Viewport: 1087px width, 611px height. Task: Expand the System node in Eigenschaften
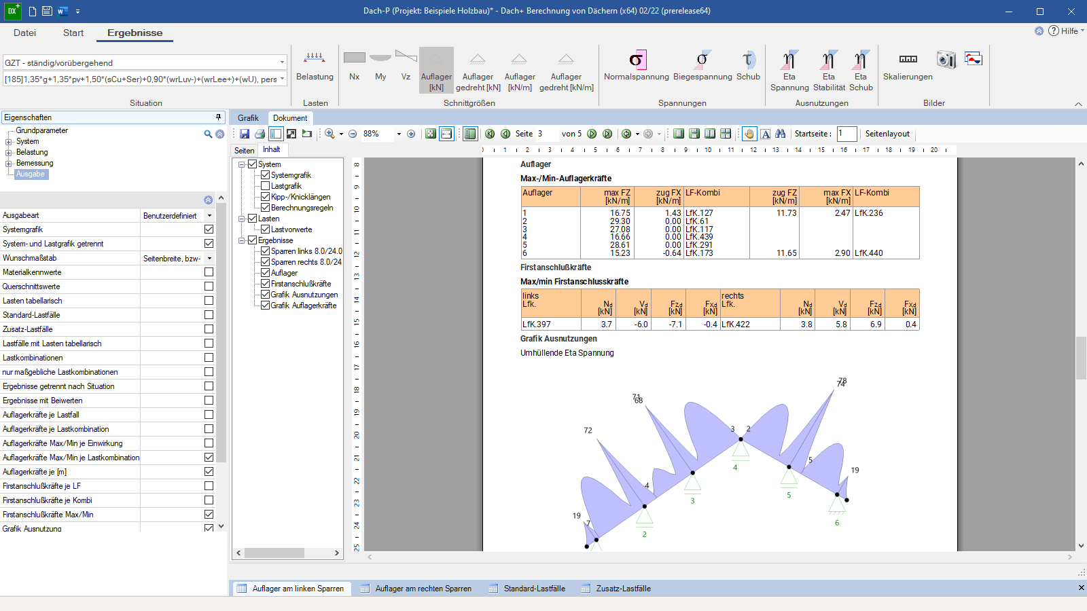[9, 142]
